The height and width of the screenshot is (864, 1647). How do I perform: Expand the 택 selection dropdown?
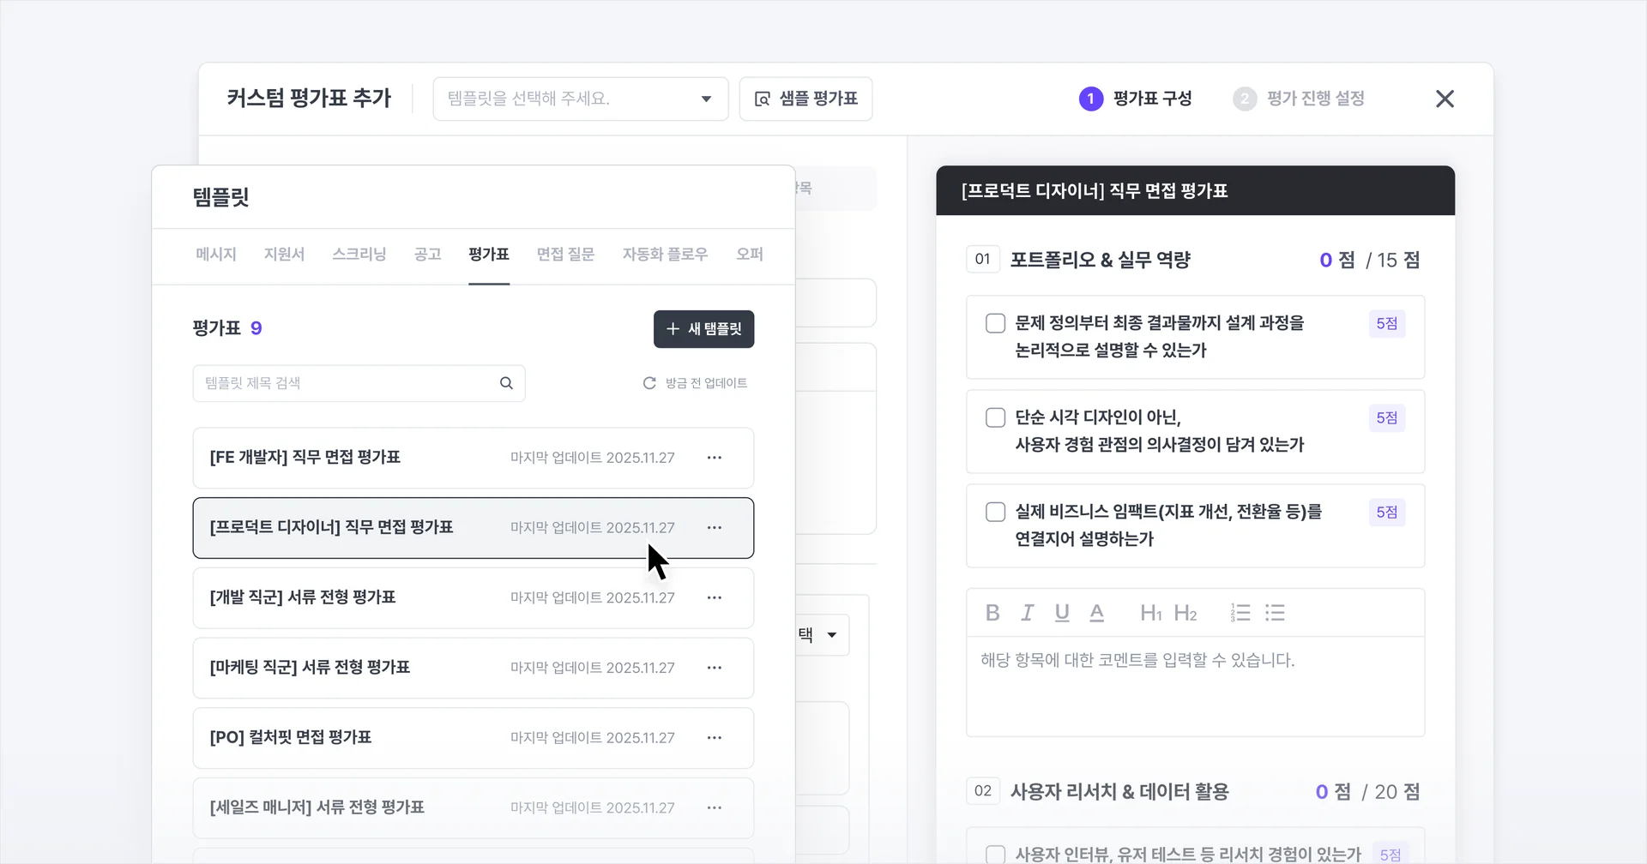point(830,634)
